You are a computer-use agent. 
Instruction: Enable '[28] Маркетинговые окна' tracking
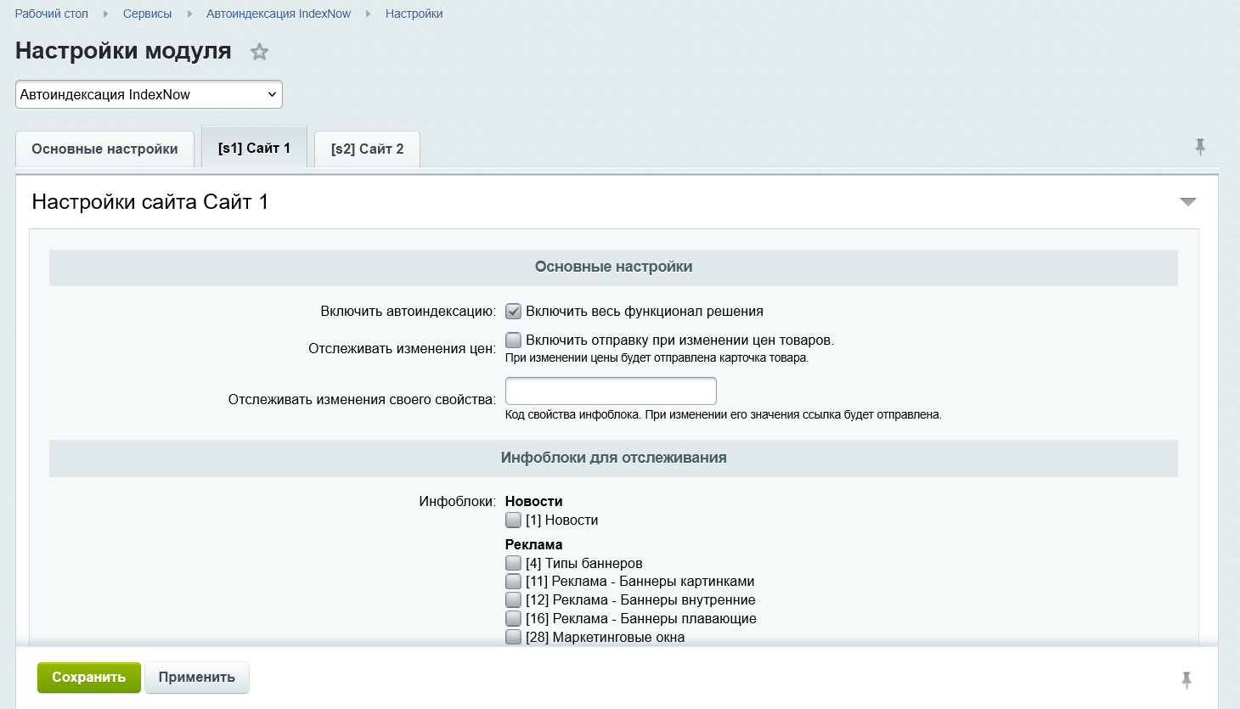[513, 637]
